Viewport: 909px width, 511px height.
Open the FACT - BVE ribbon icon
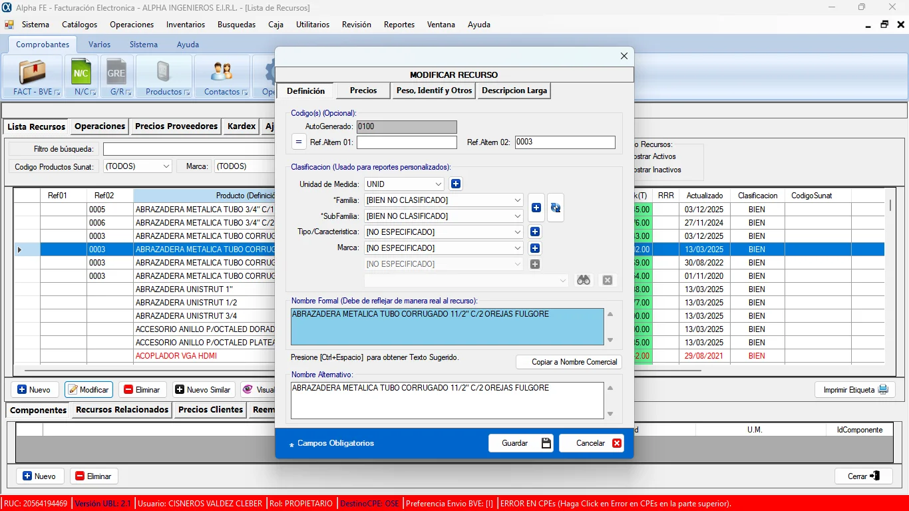coord(32,72)
